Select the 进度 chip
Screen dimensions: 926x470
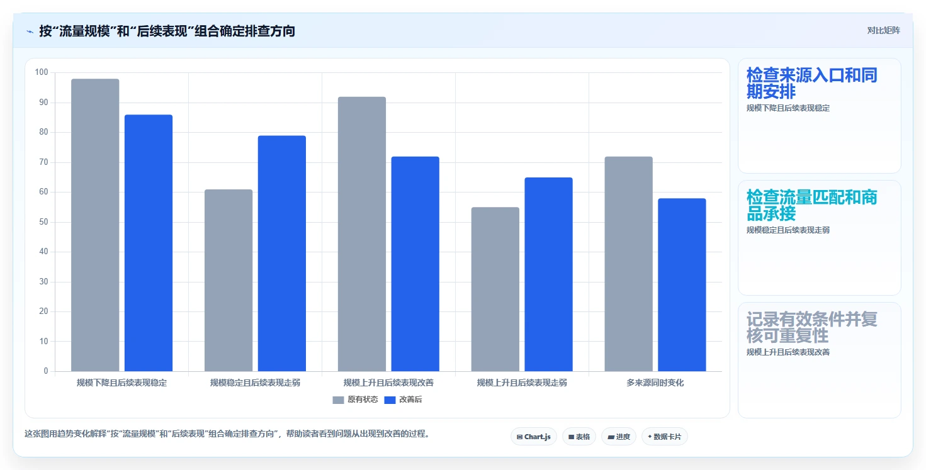pyautogui.click(x=619, y=437)
